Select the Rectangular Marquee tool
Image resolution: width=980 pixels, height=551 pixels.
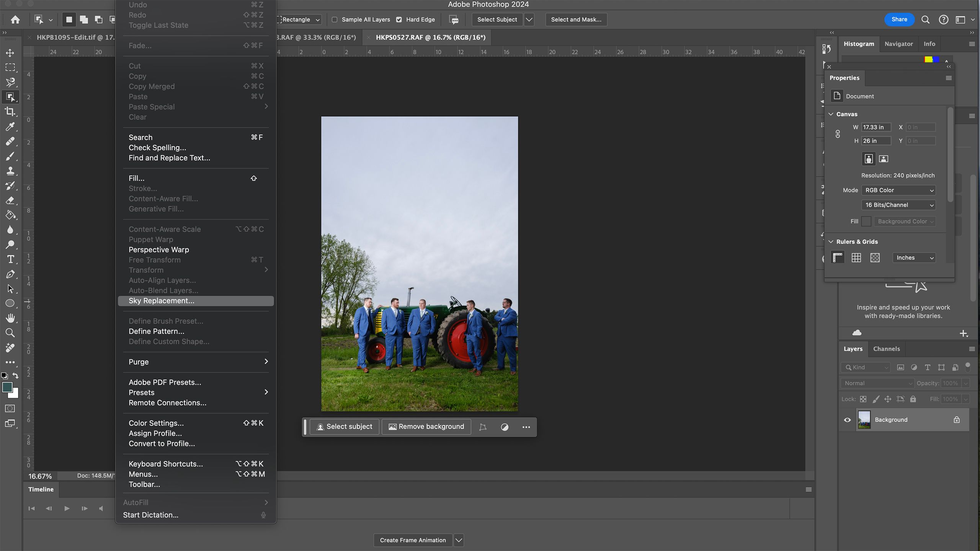point(10,67)
